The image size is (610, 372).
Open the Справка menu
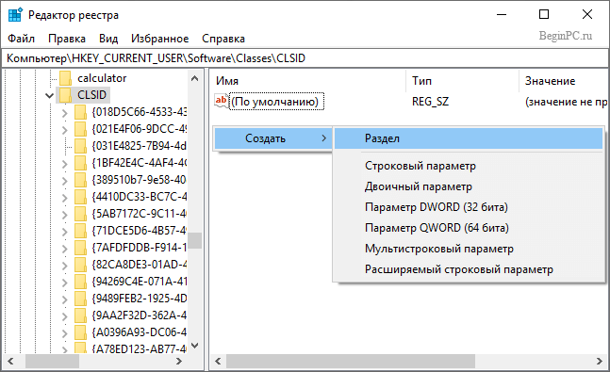223,39
